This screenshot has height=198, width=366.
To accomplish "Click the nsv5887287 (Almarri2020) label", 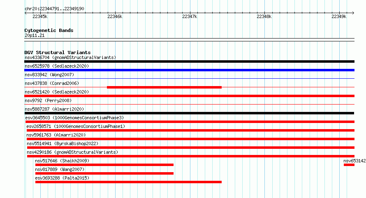I will 54,109.
